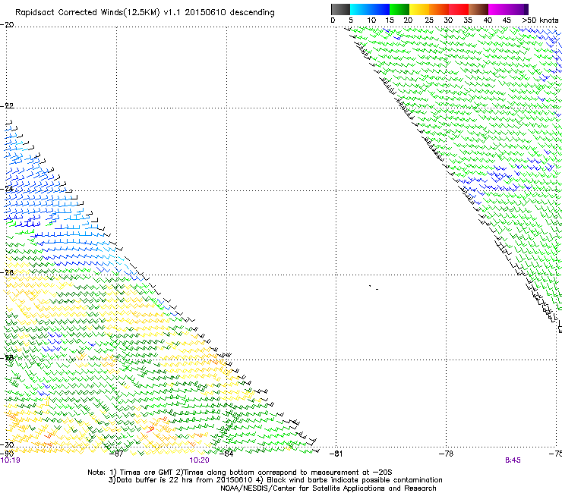Click the purple time stamp 8:45

pyautogui.click(x=513, y=460)
